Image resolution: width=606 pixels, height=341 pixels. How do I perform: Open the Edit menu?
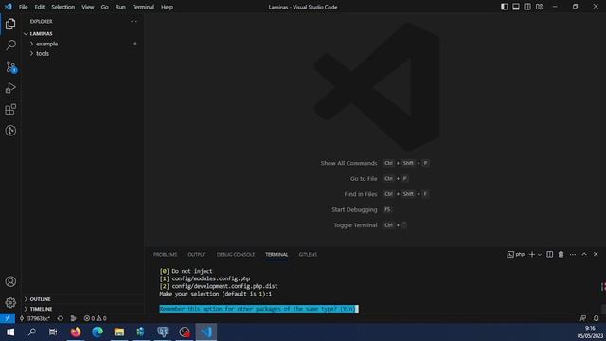(40, 7)
